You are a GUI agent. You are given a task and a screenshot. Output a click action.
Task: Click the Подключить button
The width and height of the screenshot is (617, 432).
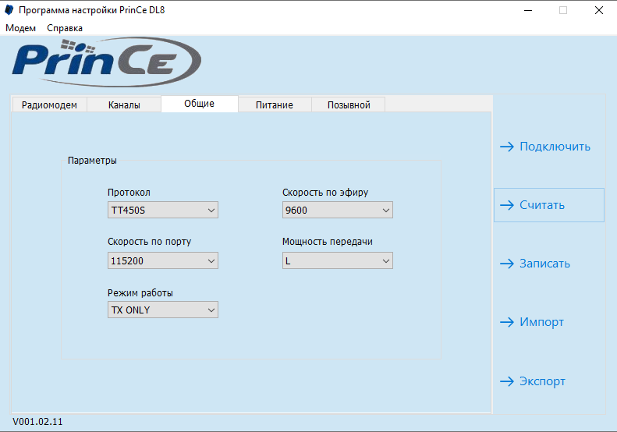tap(548, 147)
